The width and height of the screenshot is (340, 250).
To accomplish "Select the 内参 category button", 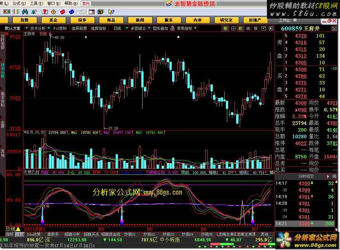I will (x=197, y=20).
